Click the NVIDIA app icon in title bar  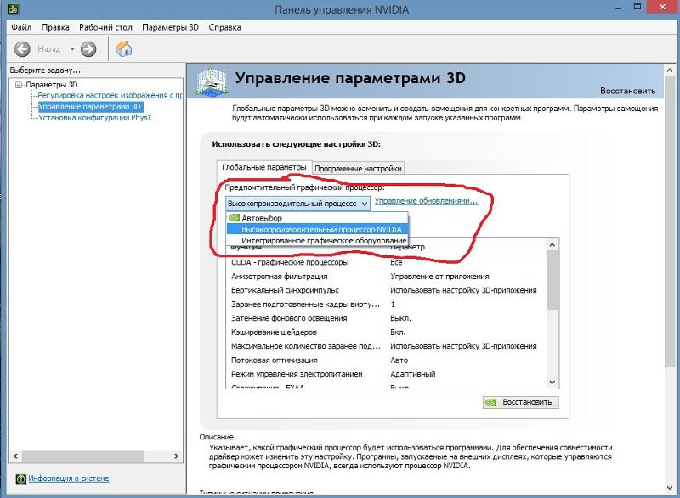(x=14, y=8)
